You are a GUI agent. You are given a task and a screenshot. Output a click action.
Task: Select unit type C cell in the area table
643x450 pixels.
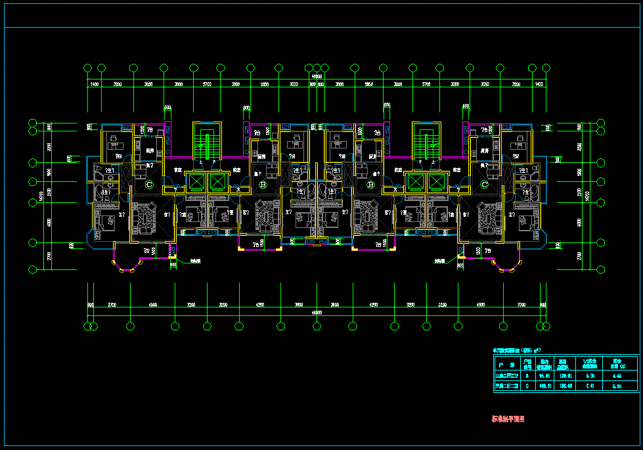click(x=526, y=387)
